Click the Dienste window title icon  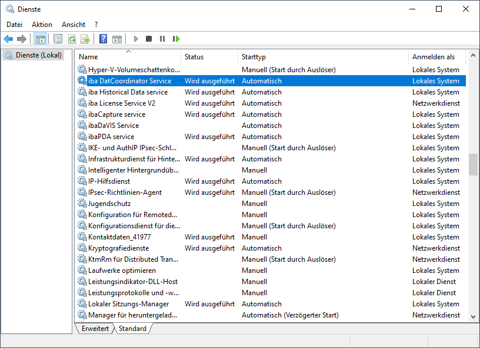[x=10, y=9]
